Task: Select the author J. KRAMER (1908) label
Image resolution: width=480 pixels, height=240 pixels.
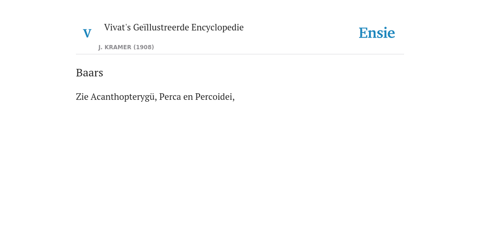Action: (126, 47)
